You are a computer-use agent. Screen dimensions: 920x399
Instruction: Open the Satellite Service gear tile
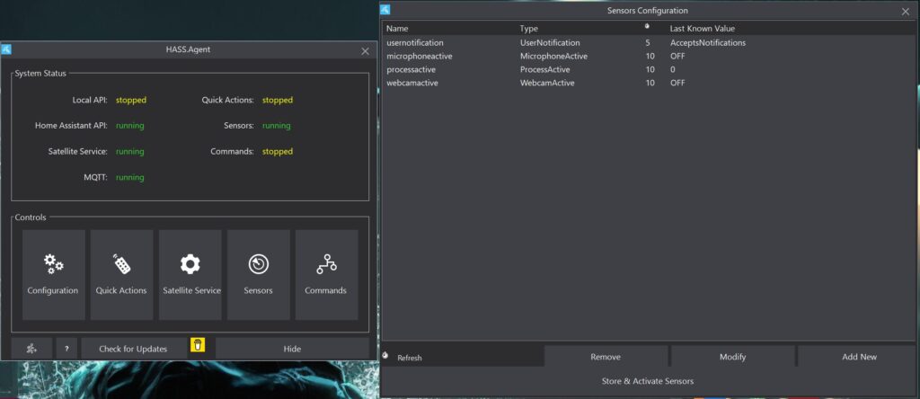pyautogui.click(x=190, y=275)
